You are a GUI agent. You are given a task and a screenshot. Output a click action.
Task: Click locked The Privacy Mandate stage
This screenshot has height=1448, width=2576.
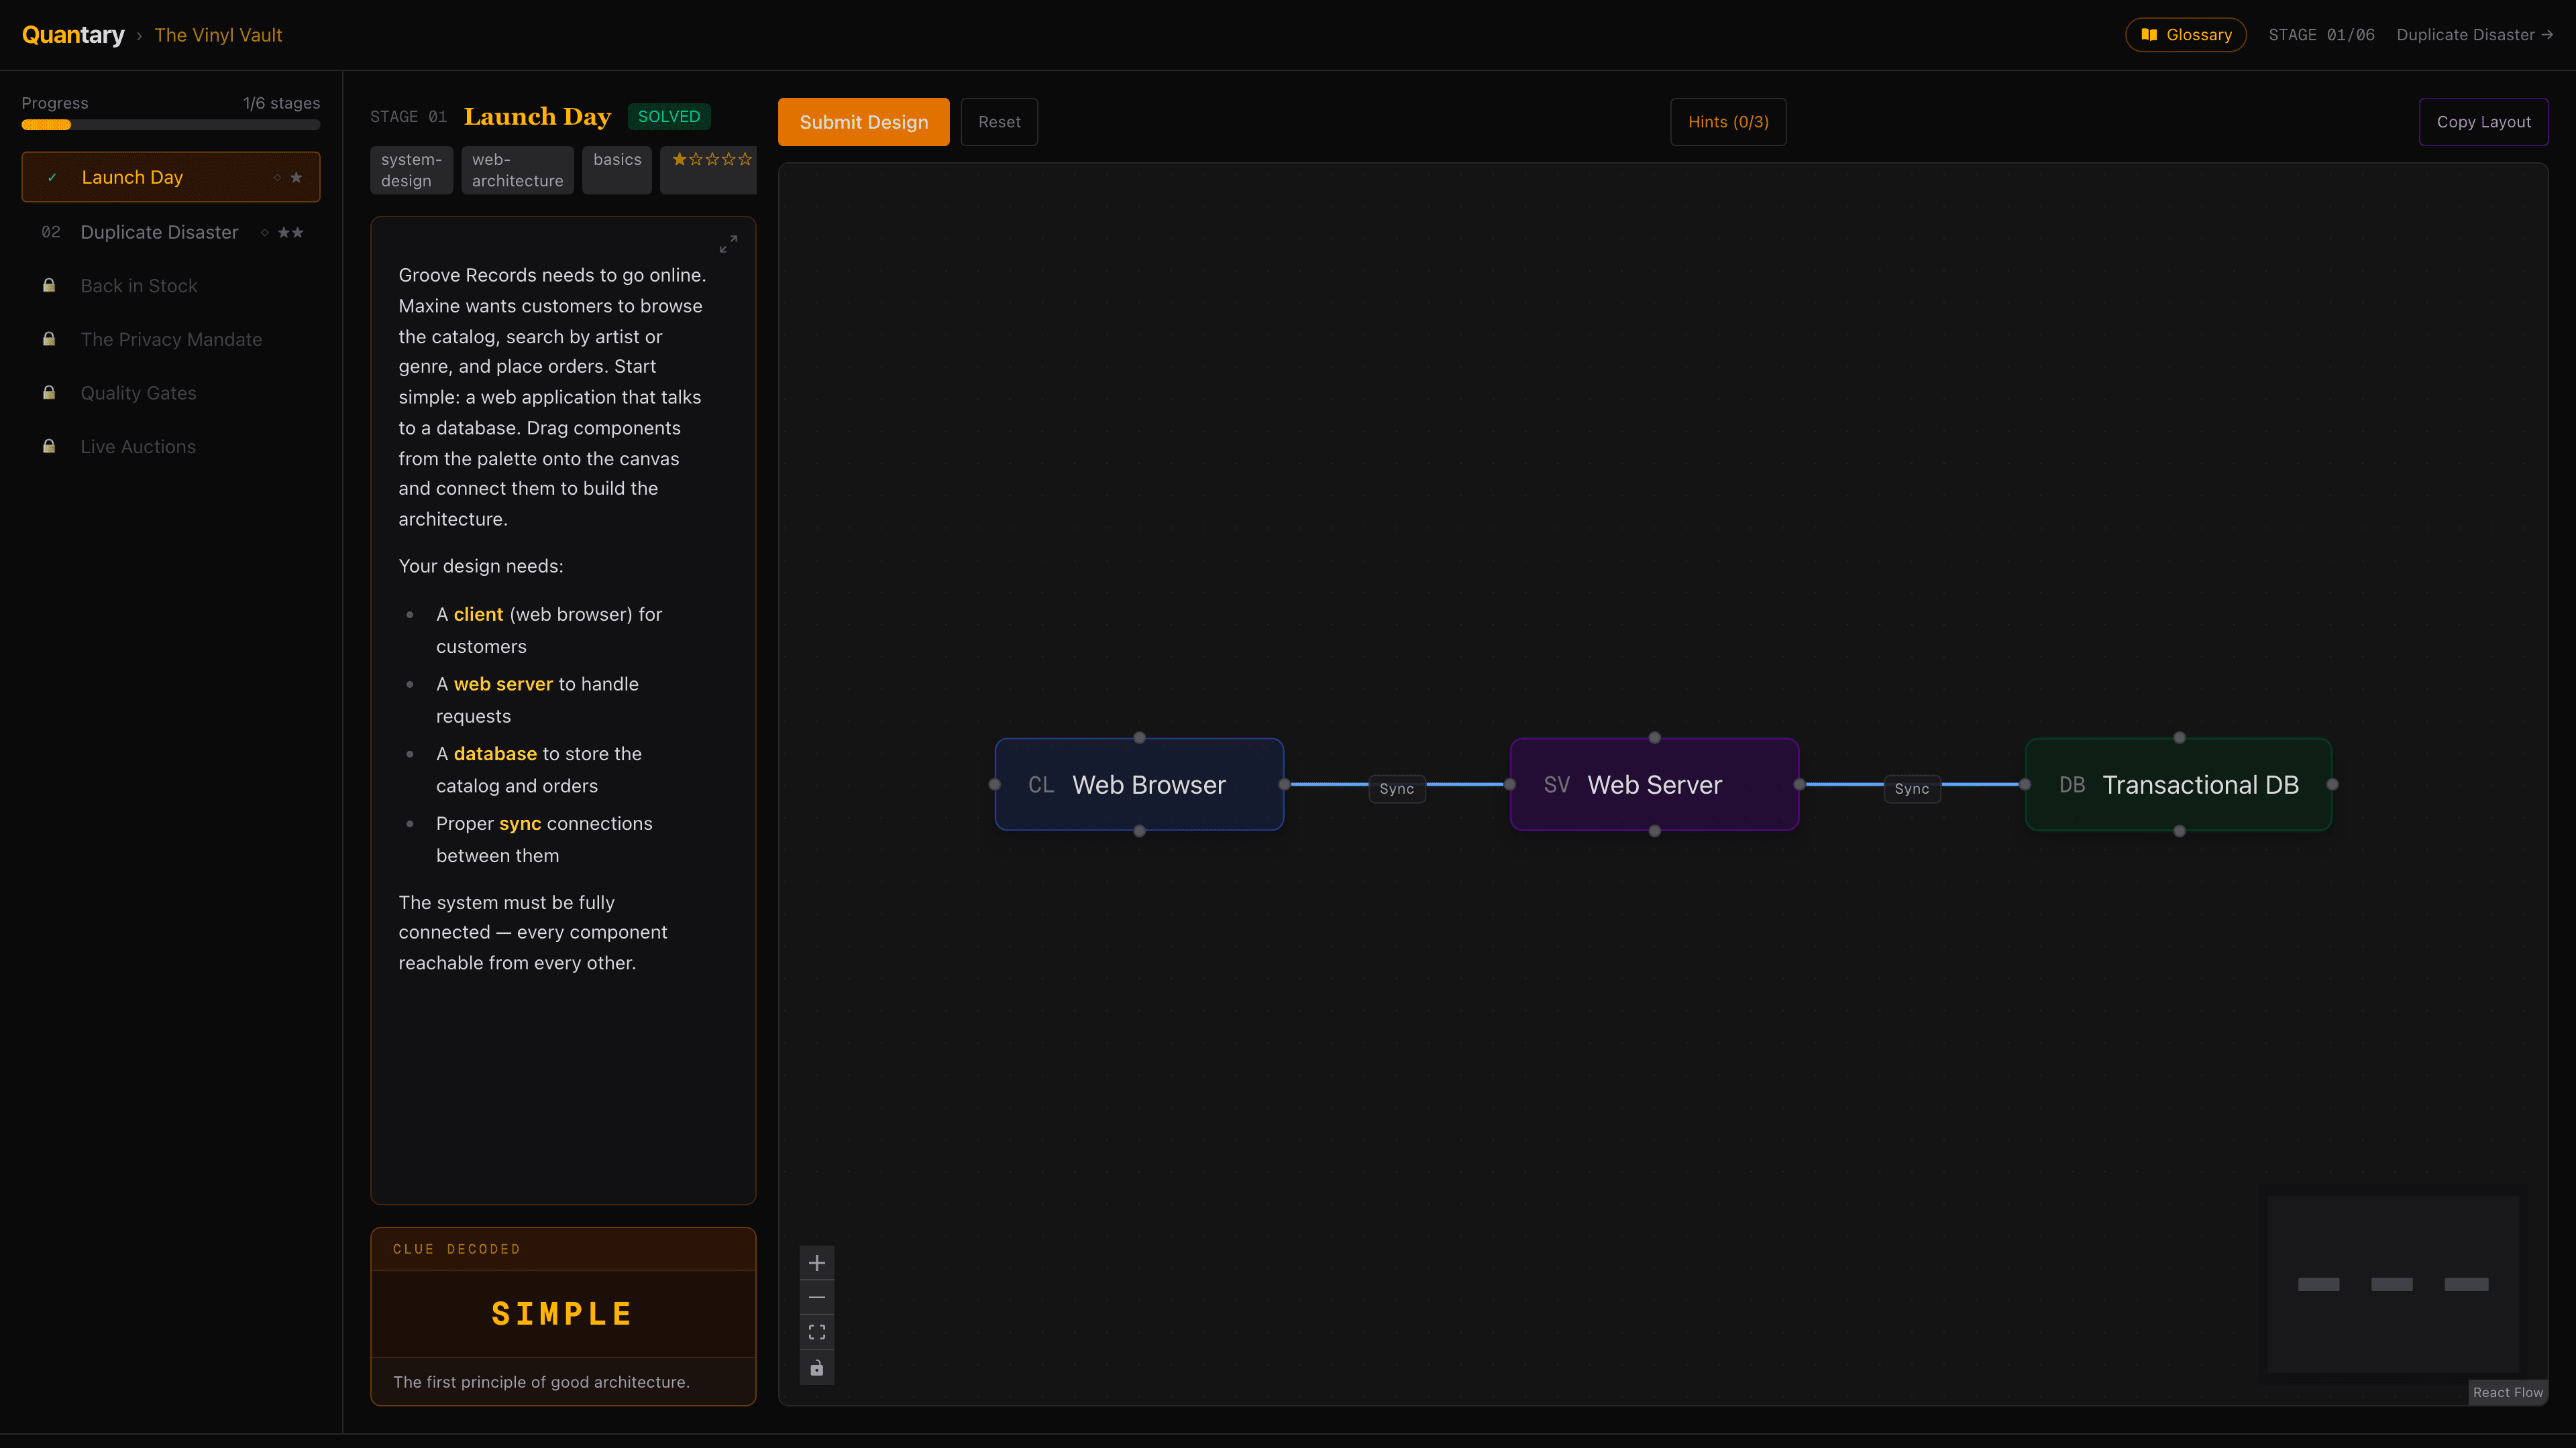[171, 340]
